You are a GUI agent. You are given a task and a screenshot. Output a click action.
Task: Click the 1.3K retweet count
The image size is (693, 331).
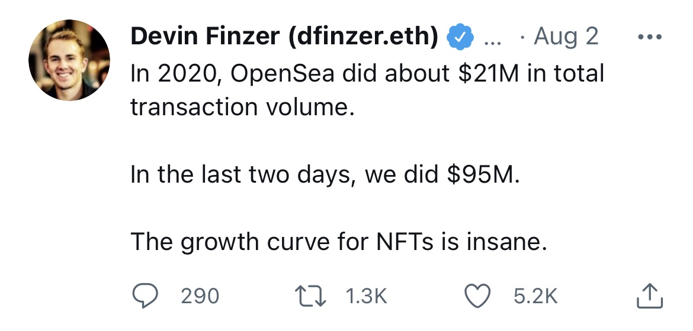(x=366, y=296)
